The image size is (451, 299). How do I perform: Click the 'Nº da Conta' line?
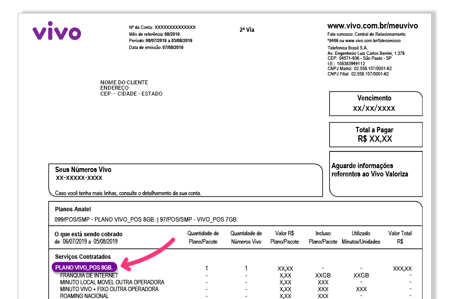pyautogui.click(x=162, y=27)
